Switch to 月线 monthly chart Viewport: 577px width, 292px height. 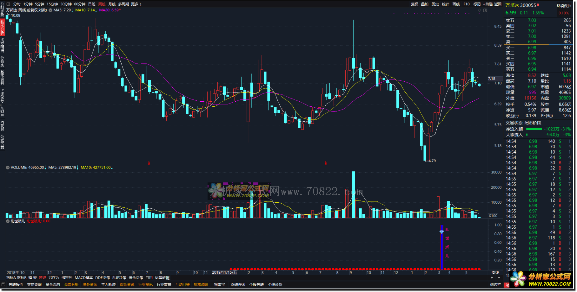pos(112,4)
